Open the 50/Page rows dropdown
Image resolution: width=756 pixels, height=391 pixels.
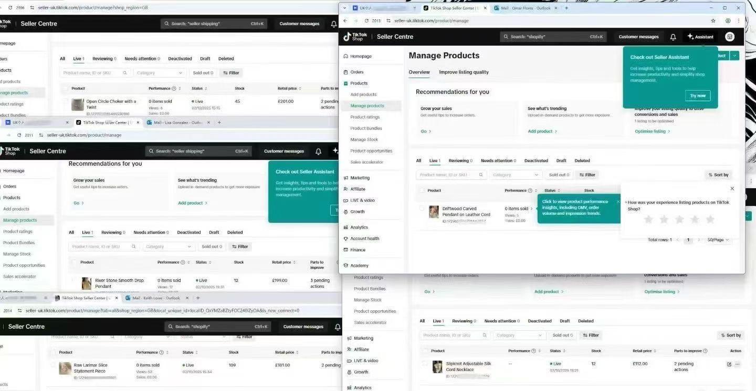point(718,240)
